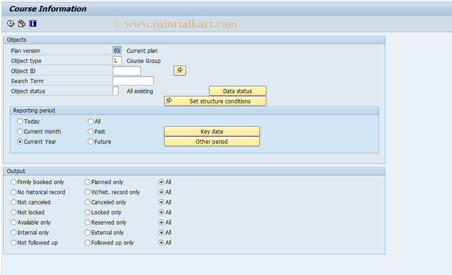Click the Other period button

(212, 141)
